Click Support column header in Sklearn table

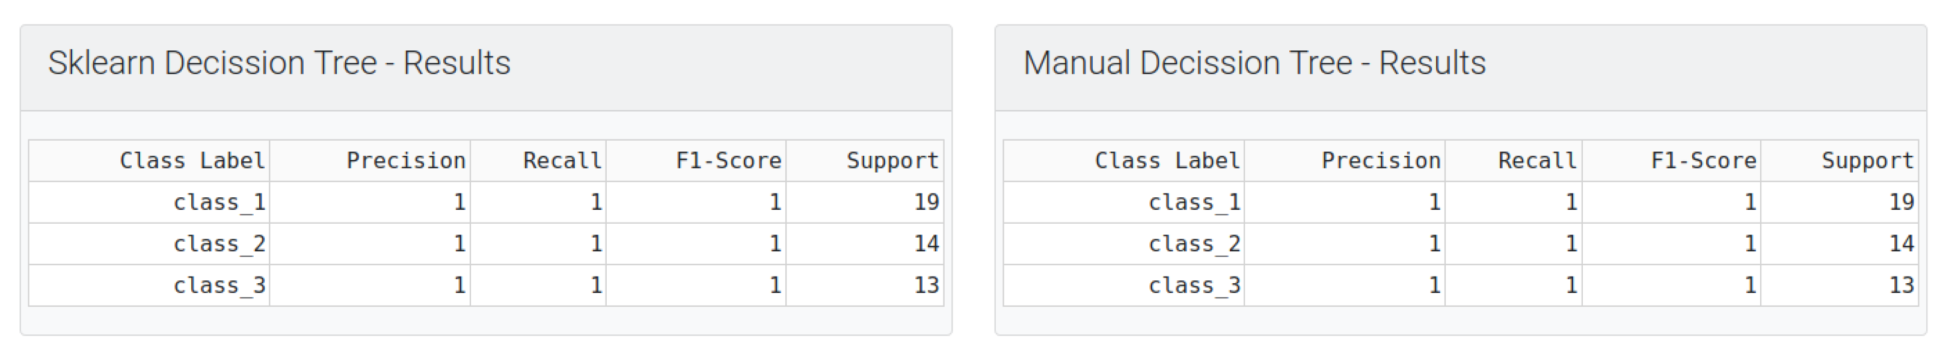coord(892,161)
